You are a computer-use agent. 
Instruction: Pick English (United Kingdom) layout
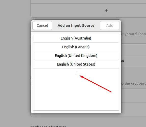click(x=76, y=56)
